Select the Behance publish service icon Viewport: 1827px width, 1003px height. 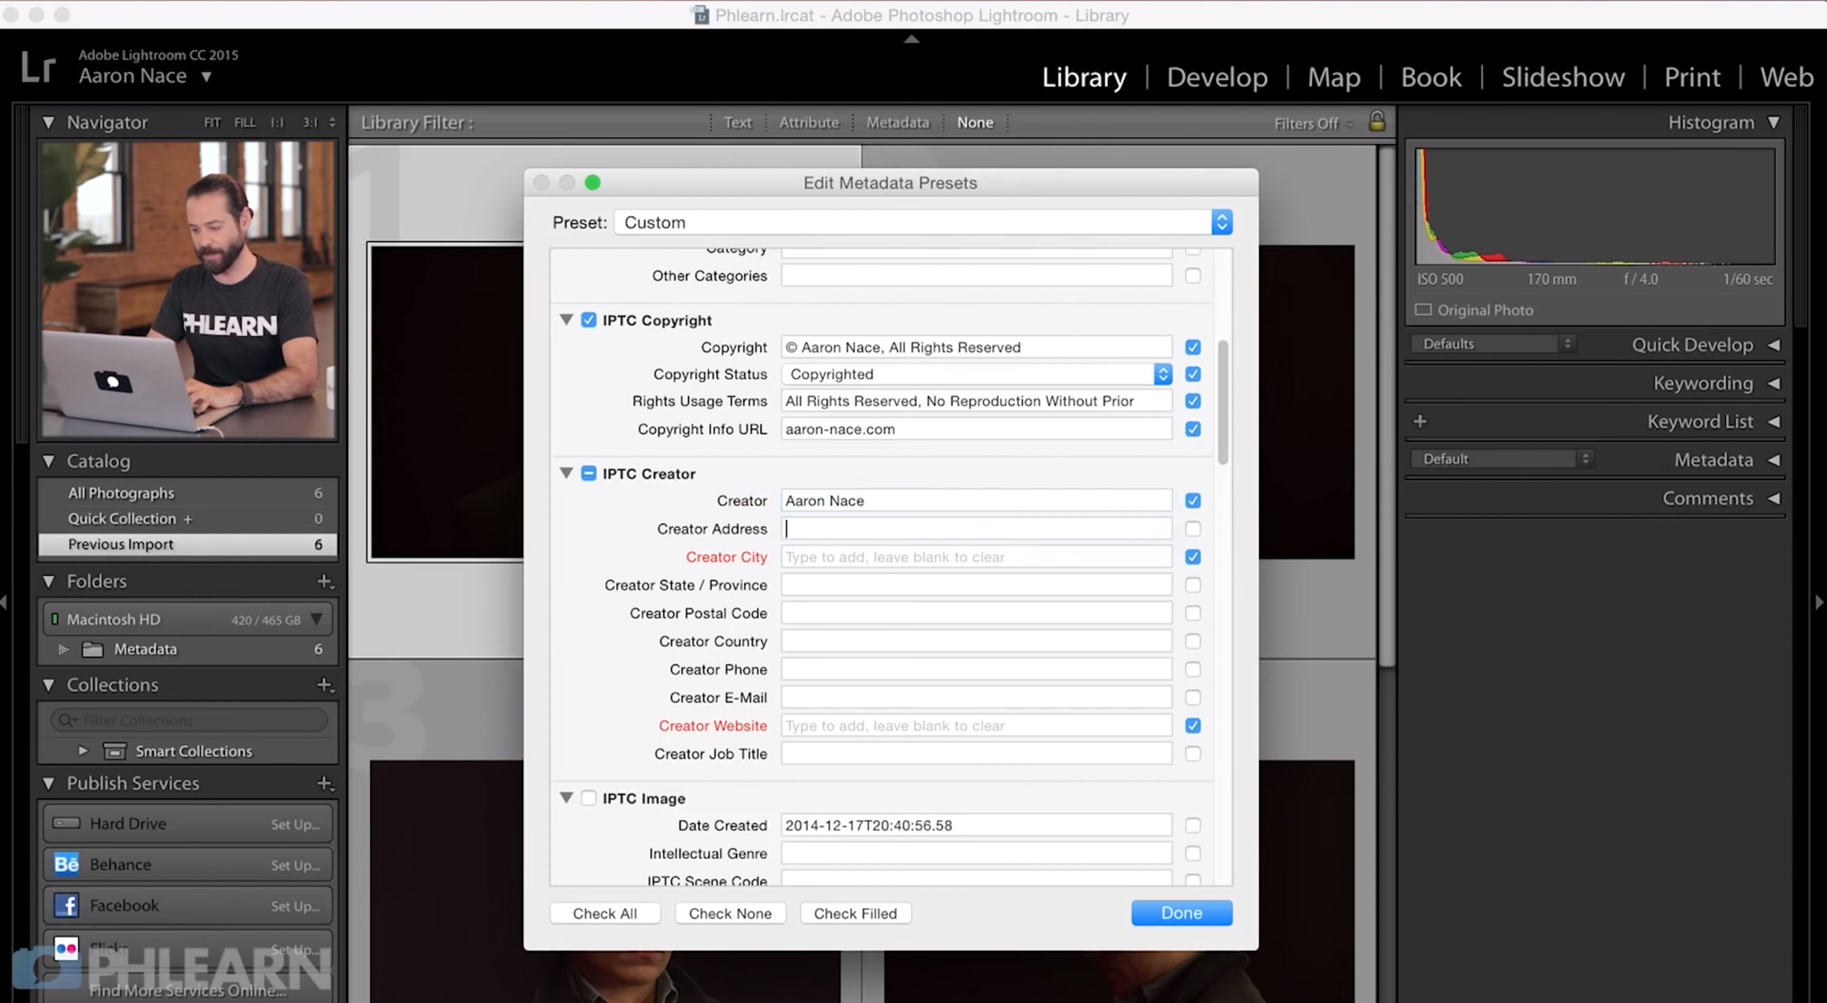(x=65, y=864)
